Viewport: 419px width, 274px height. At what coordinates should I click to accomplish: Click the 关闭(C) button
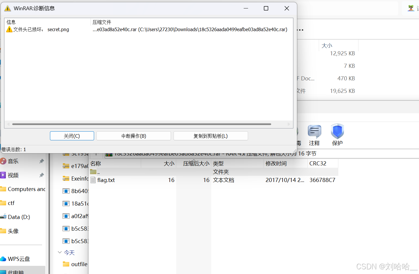click(72, 136)
